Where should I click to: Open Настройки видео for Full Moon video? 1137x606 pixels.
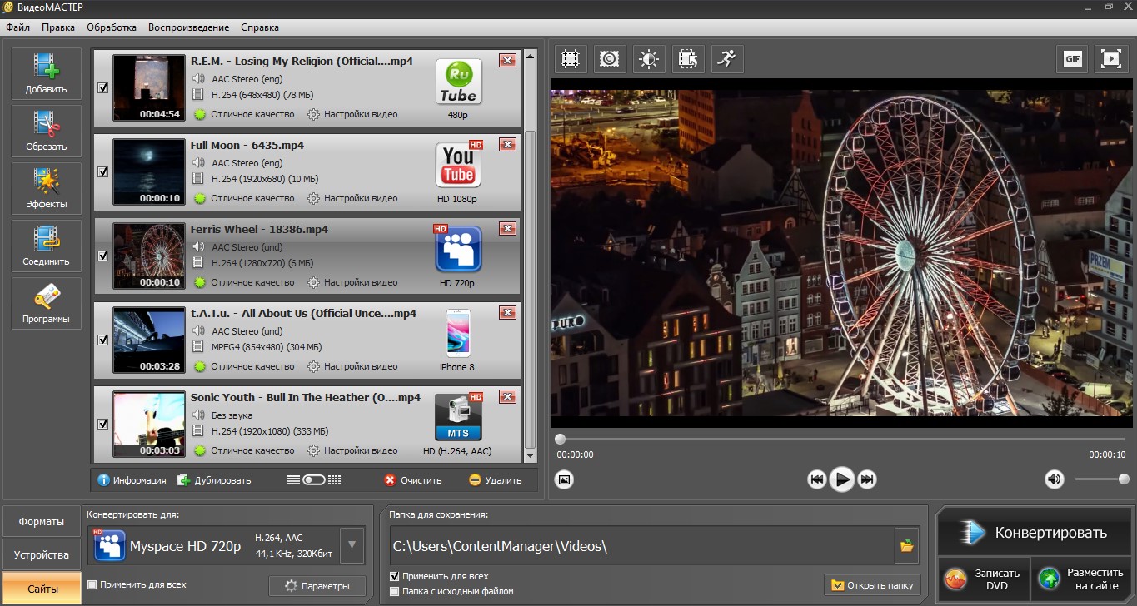tap(352, 199)
